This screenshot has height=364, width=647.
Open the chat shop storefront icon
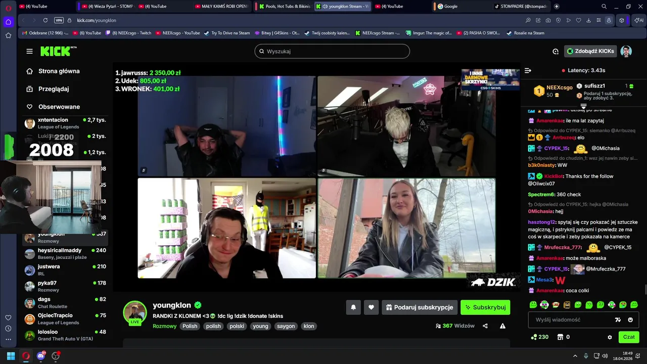click(x=560, y=337)
